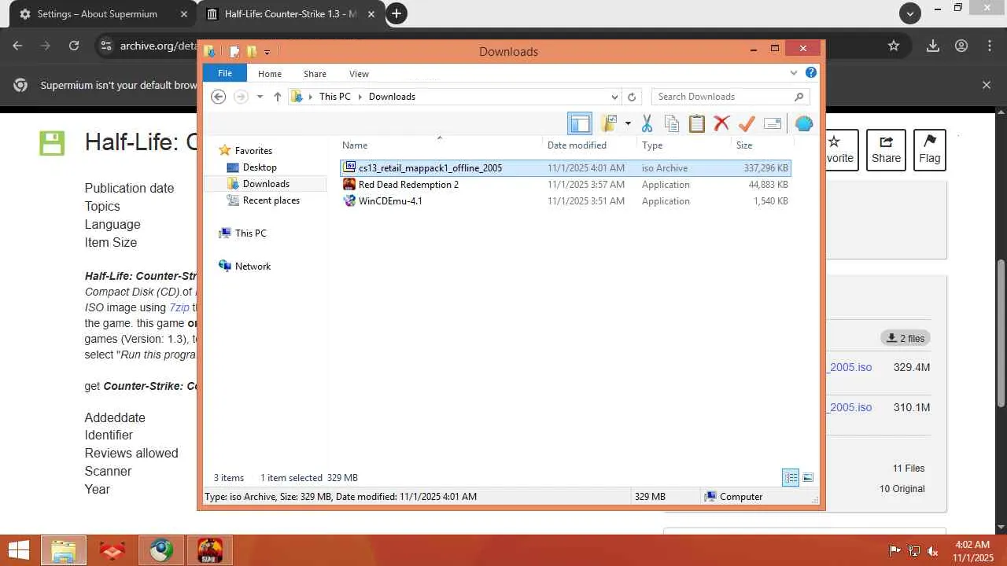Open the address bar history dropdown
The image size is (1007, 566).
pyautogui.click(x=614, y=97)
